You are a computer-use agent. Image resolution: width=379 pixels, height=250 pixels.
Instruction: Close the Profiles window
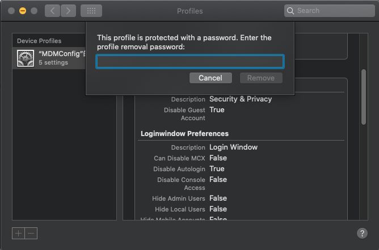[x=11, y=11]
